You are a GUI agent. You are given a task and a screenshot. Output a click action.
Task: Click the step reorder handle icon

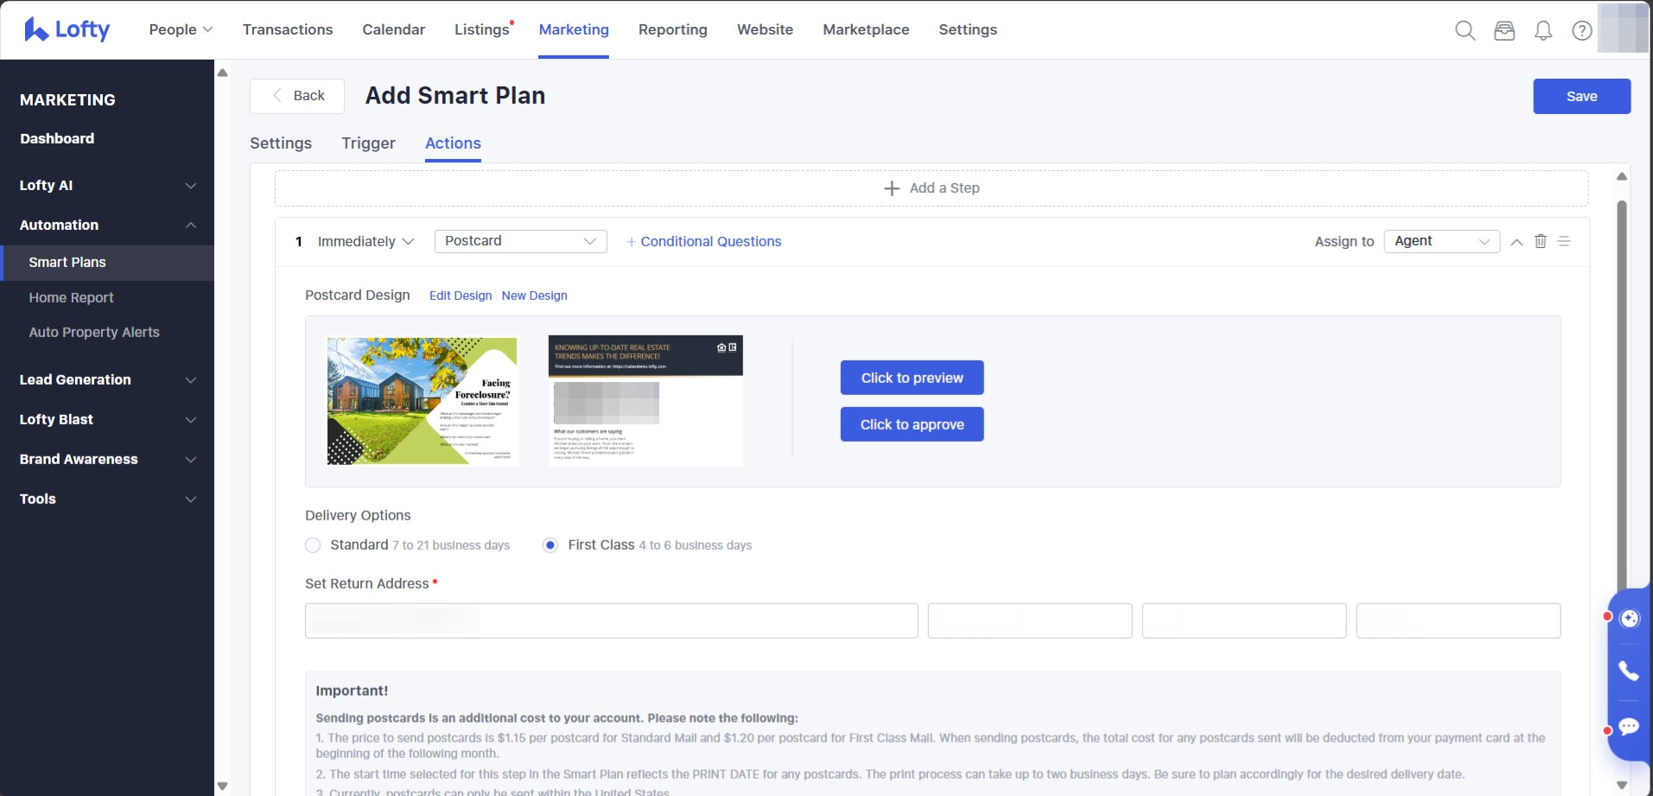click(1564, 241)
